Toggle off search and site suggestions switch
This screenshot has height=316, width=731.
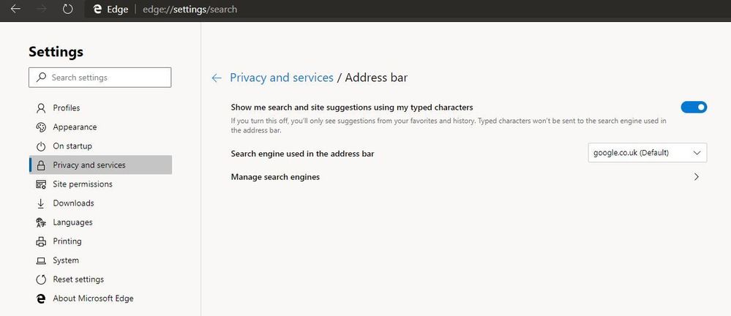pyautogui.click(x=694, y=108)
